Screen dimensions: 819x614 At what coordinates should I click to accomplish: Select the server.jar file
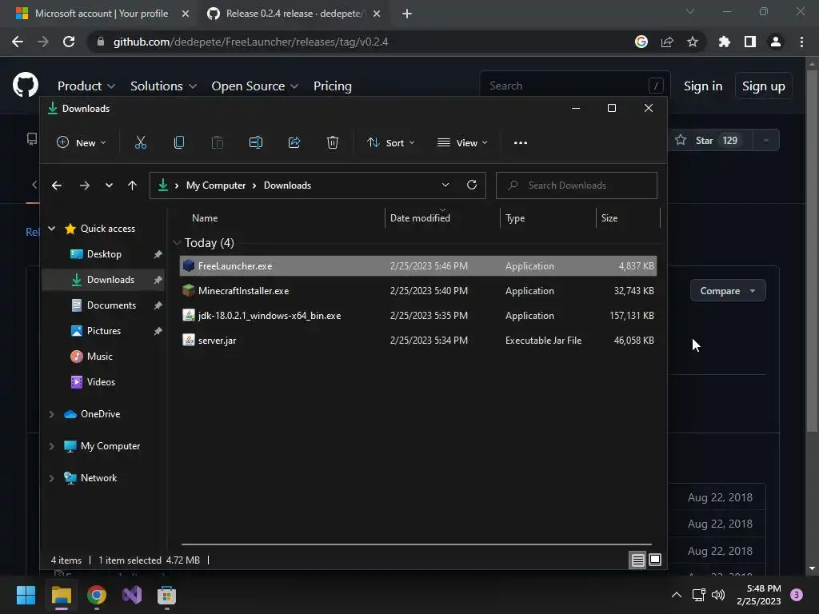(417, 341)
